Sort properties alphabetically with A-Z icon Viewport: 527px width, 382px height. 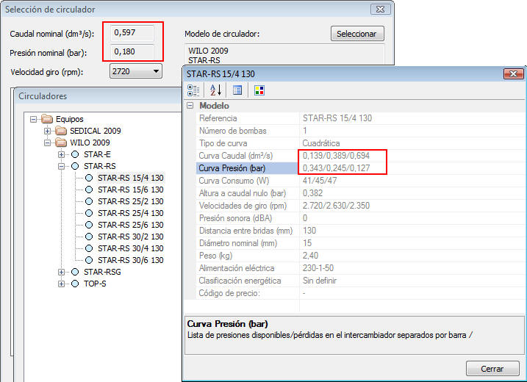pos(215,90)
